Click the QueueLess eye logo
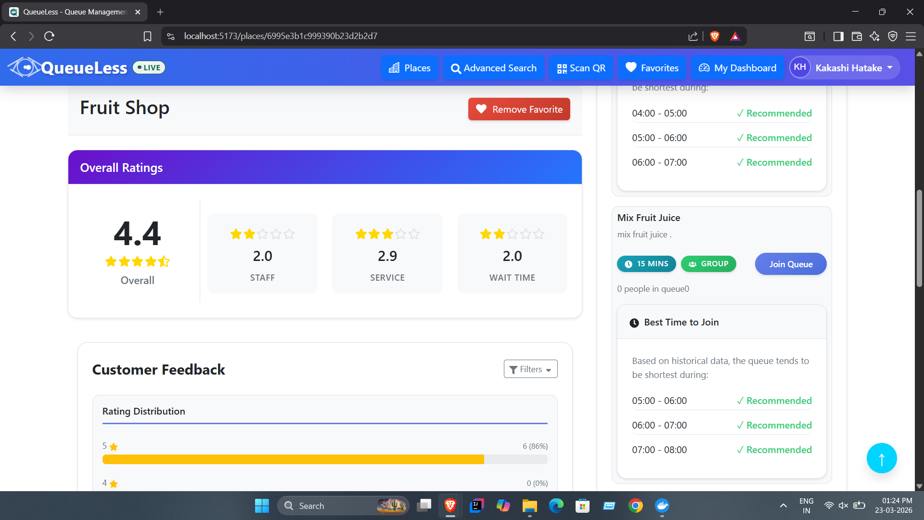This screenshot has height=520, width=924. coord(24,67)
